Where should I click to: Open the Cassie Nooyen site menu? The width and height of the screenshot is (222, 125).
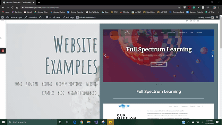click(14, 17)
